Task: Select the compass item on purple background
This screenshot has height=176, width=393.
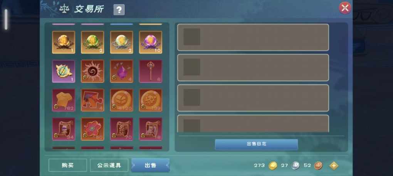Action: (64, 71)
